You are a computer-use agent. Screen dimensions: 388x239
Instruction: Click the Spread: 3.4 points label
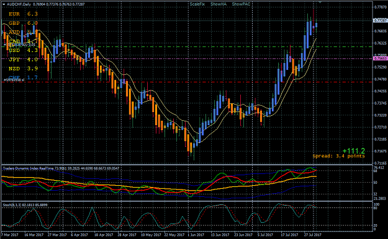tap(338, 156)
